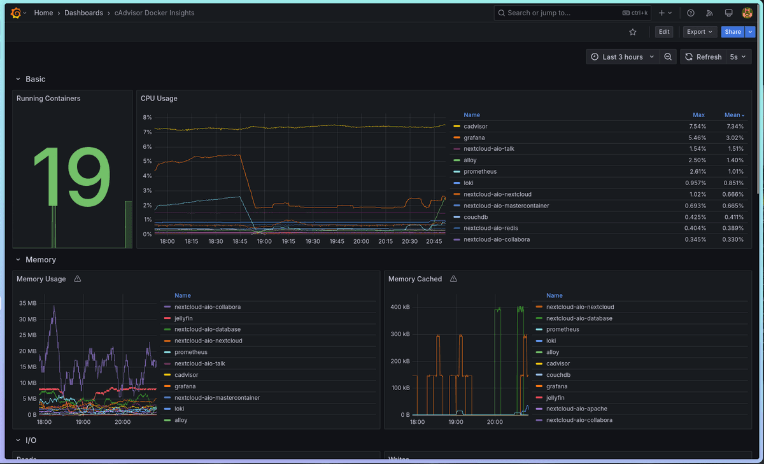Toggle nextcloud-aio-mastercontainer in CPU Usage legend
This screenshot has height=464, width=764.
[506, 206]
